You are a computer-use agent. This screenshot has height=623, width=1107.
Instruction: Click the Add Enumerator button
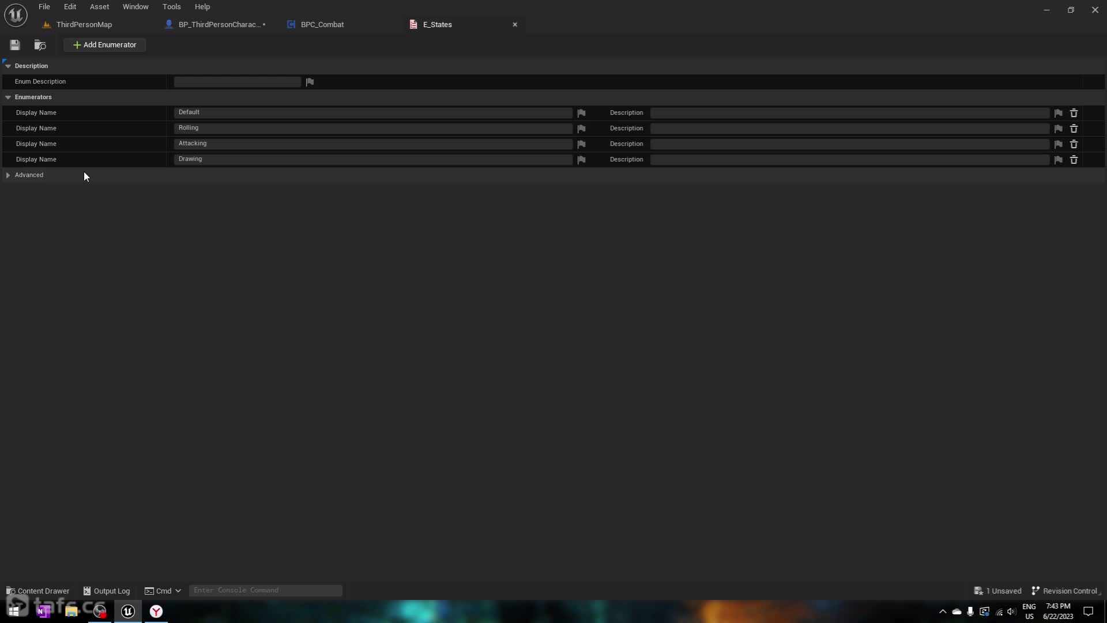pyautogui.click(x=104, y=45)
